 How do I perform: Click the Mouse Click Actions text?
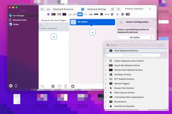coord(124,88)
